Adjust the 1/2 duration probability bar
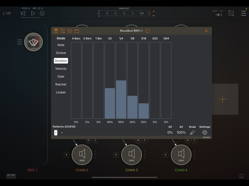The width and height of the screenshot is (249, 186). [x=110, y=80]
